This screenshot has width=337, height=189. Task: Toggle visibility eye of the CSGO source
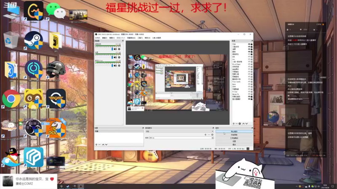[249, 87]
